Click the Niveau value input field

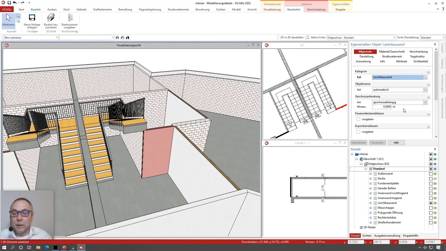(382, 107)
